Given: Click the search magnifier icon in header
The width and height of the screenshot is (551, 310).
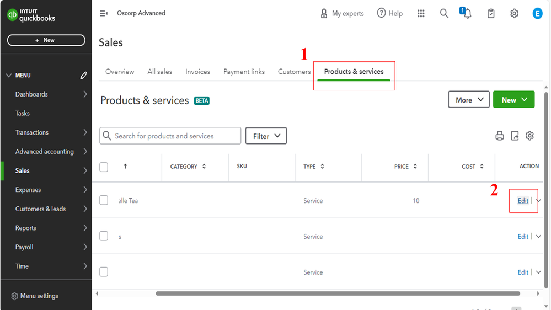Looking at the screenshot, I should 444,14.
